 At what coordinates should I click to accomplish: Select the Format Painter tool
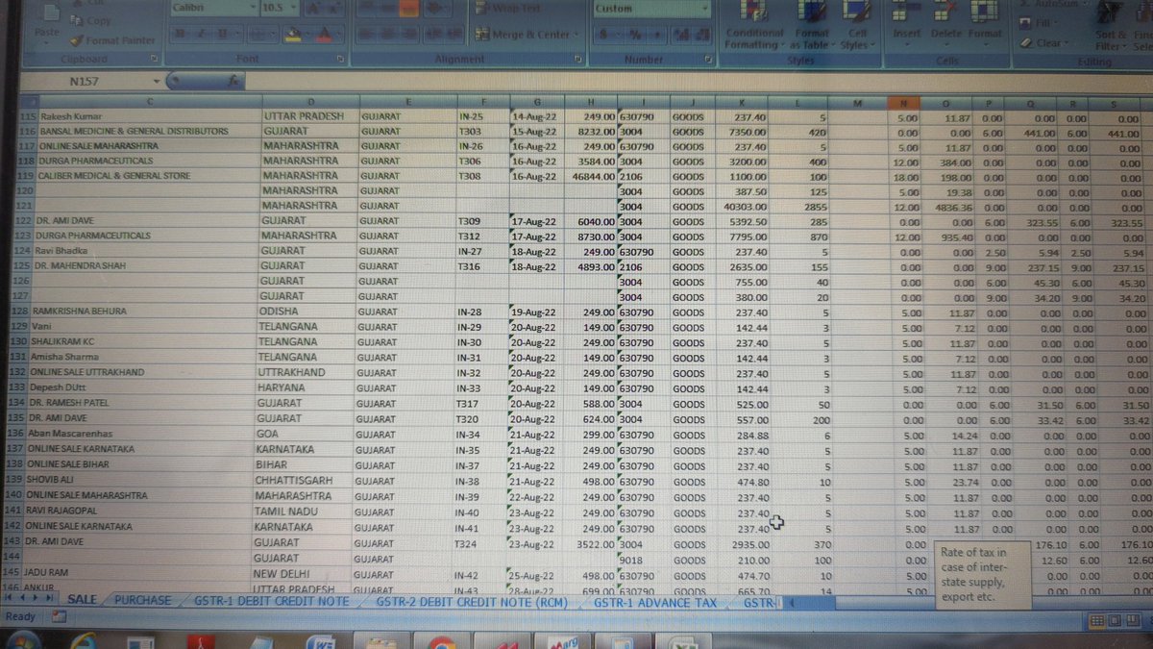(111, 40)
